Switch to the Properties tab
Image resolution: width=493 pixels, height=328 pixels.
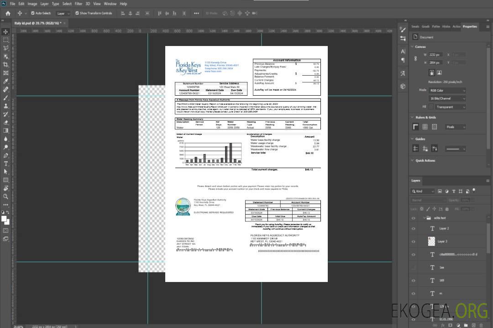pos(470,26)
